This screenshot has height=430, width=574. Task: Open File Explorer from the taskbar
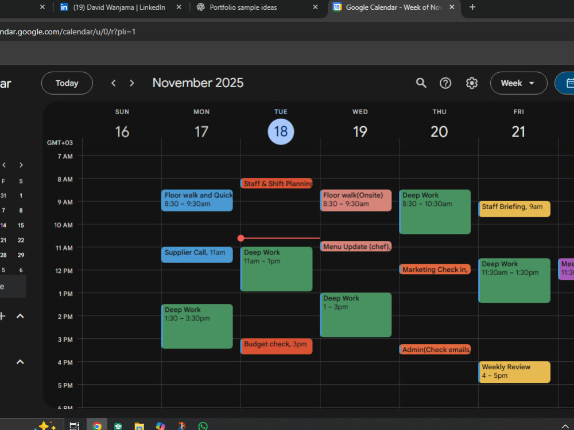(139, 426)
